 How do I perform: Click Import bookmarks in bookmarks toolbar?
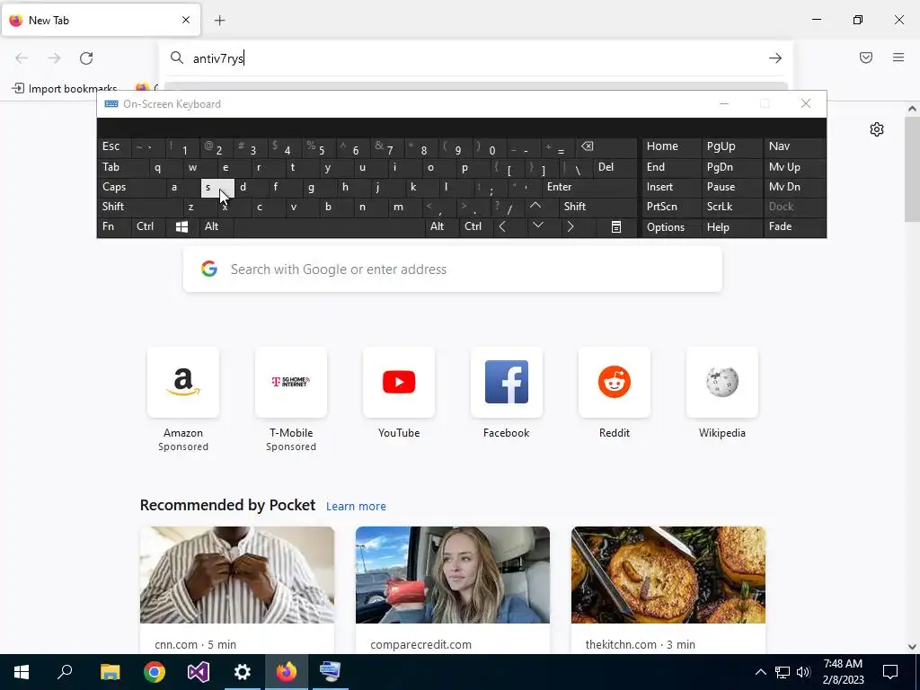(x=65, y=89)
